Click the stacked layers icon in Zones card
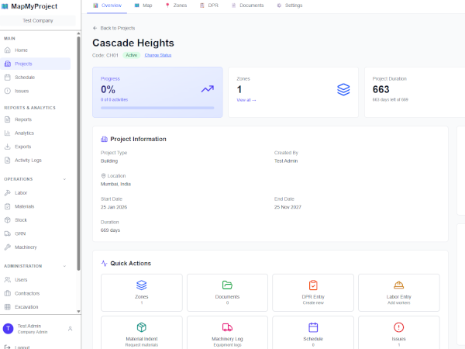 click(x=343, y=89)
